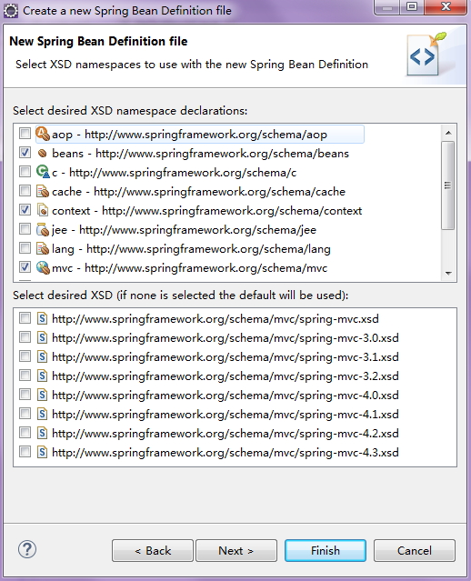This screenshot has height=581, width=471.
Task: Check the spring-mvc-4.2.xsd checkbox
Action: [x=25, y=432]
